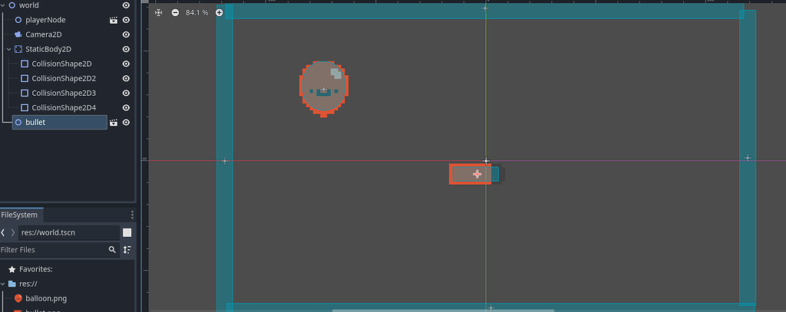Collapse the res:// folder

2,284
